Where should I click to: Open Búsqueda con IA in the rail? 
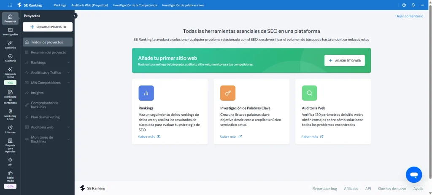(x=10, y=73)
